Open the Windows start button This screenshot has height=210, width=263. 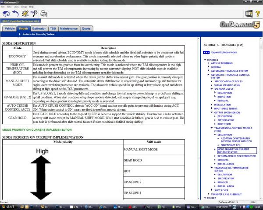[8, 207]
